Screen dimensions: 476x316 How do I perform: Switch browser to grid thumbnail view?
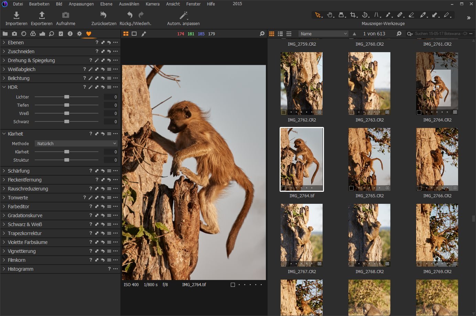(272, 34)
